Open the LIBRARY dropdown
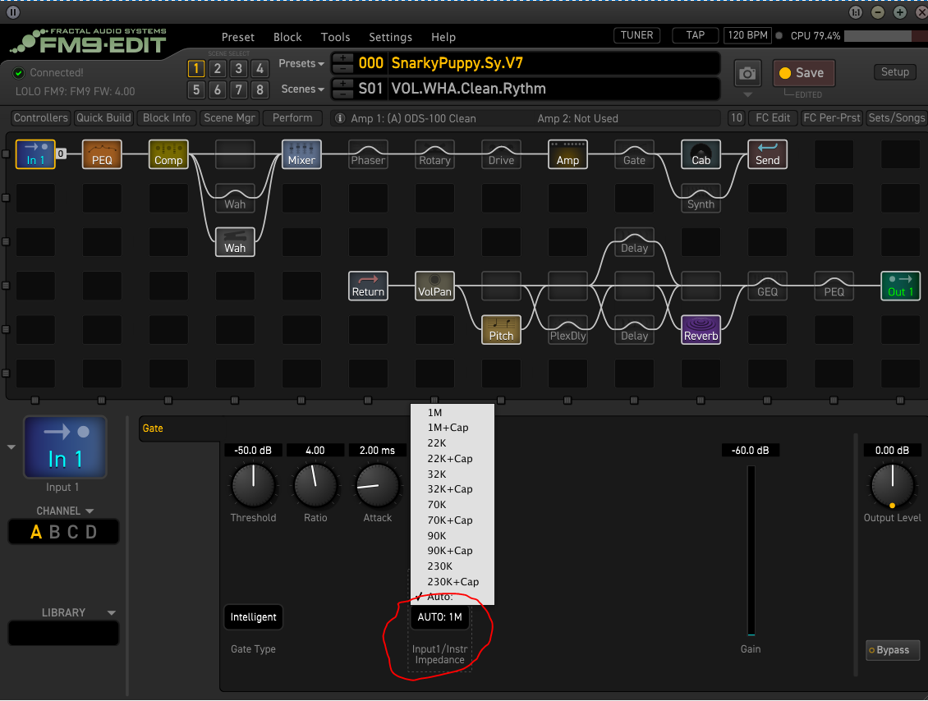The image size is (928, 701). (77, 613)
